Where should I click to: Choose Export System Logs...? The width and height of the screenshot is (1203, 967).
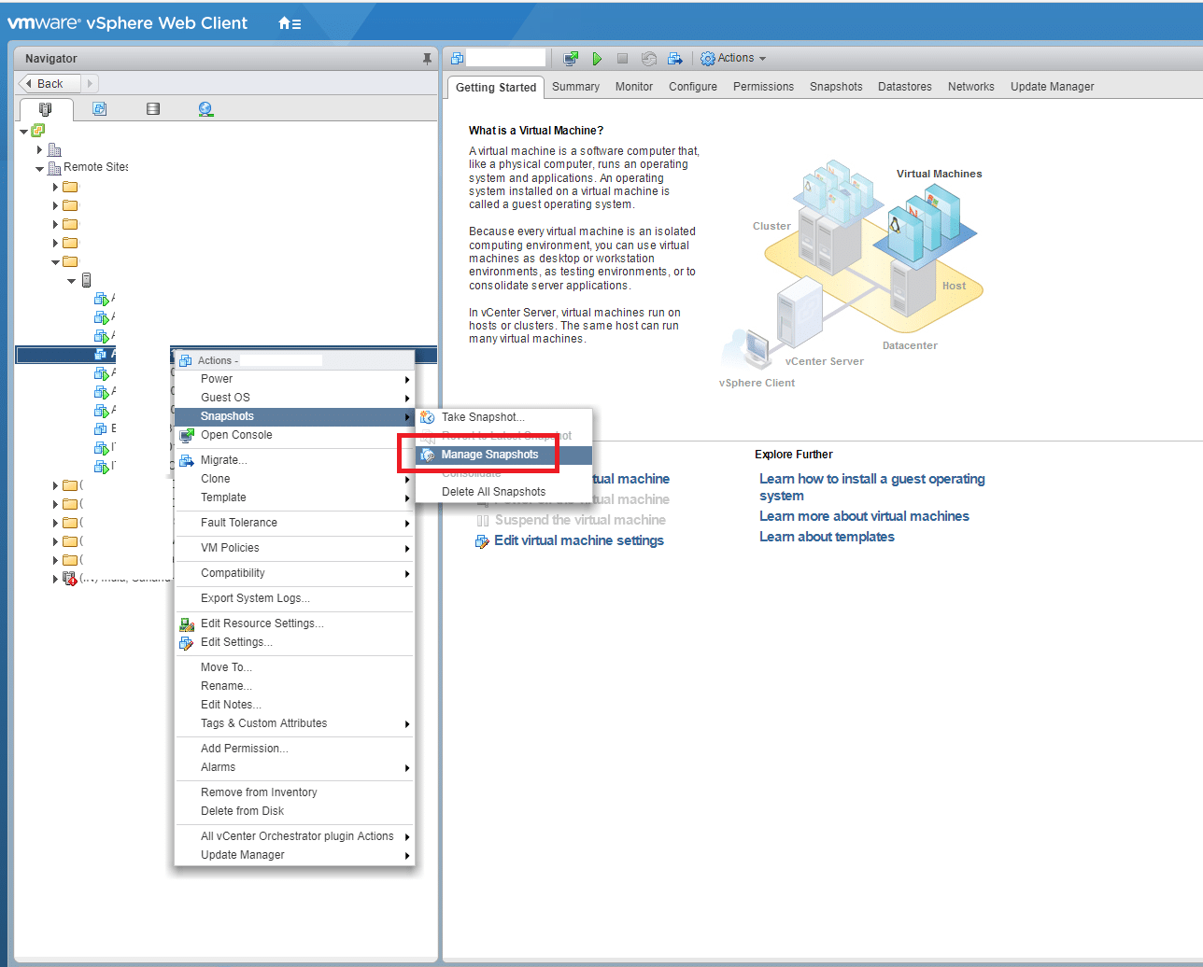point(294,598)
